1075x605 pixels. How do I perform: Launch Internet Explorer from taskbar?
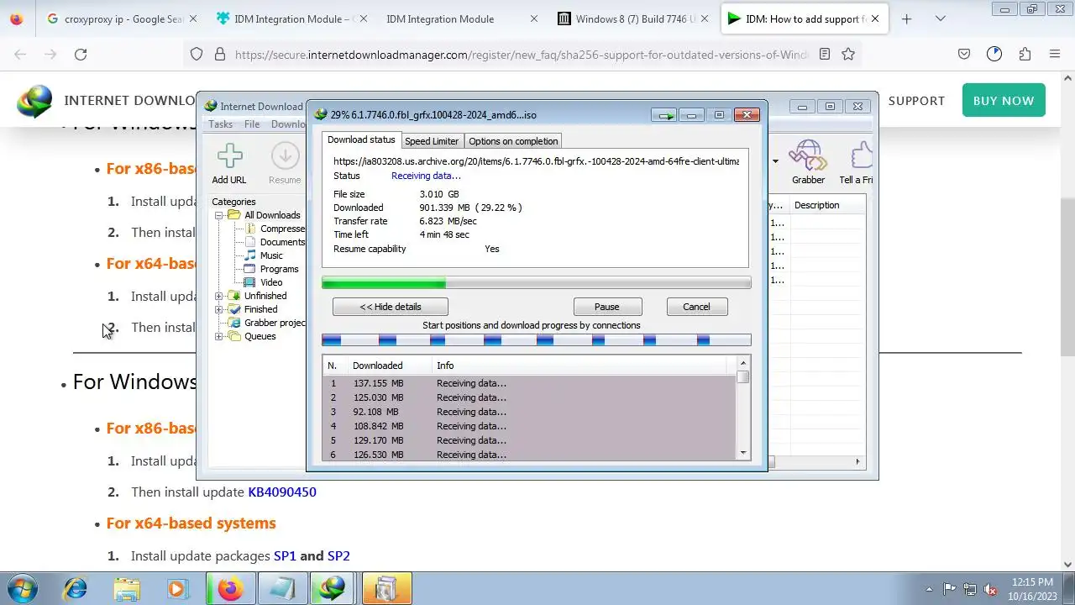75,588
